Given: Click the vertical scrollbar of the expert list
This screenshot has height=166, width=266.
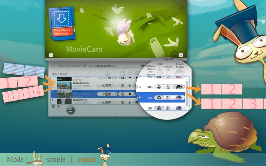Looking at the screenshot, I should click(187, 94).
